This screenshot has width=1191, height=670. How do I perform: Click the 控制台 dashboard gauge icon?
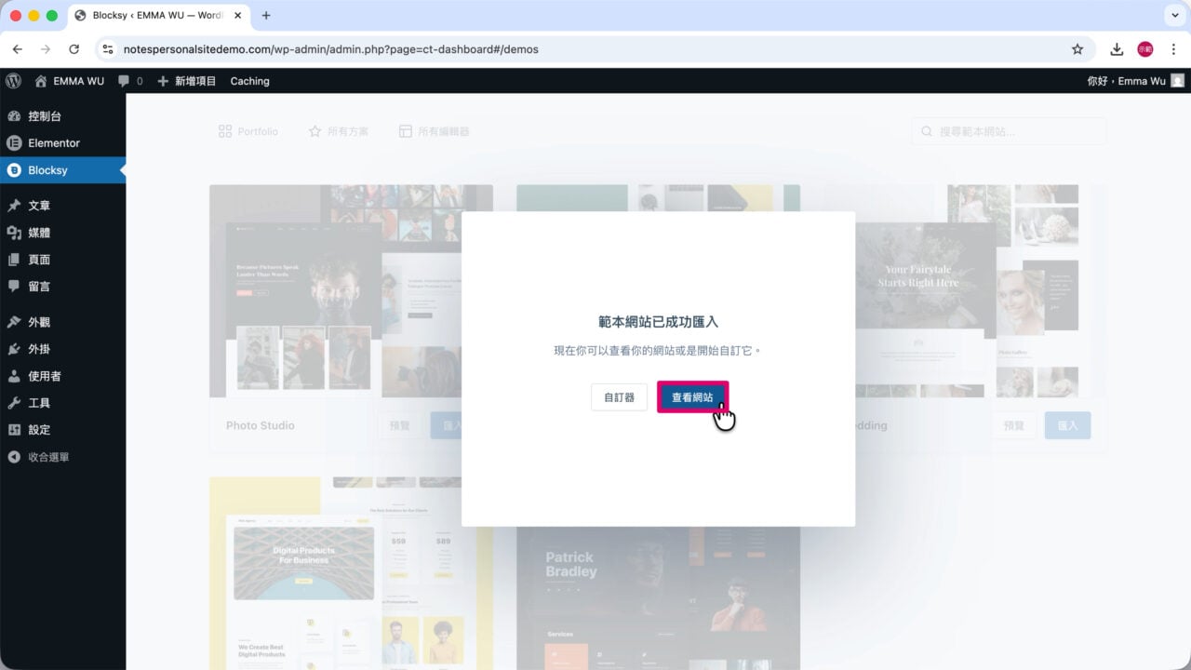tap(14, 116)
